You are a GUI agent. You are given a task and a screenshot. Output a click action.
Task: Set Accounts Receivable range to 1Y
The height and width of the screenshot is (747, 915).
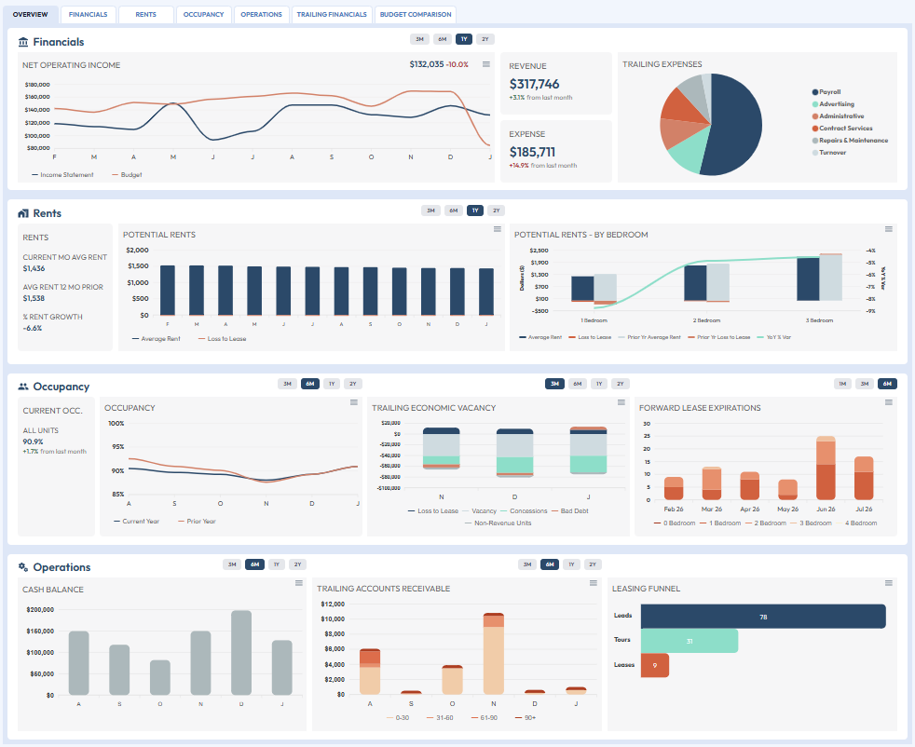pos(571,564)
